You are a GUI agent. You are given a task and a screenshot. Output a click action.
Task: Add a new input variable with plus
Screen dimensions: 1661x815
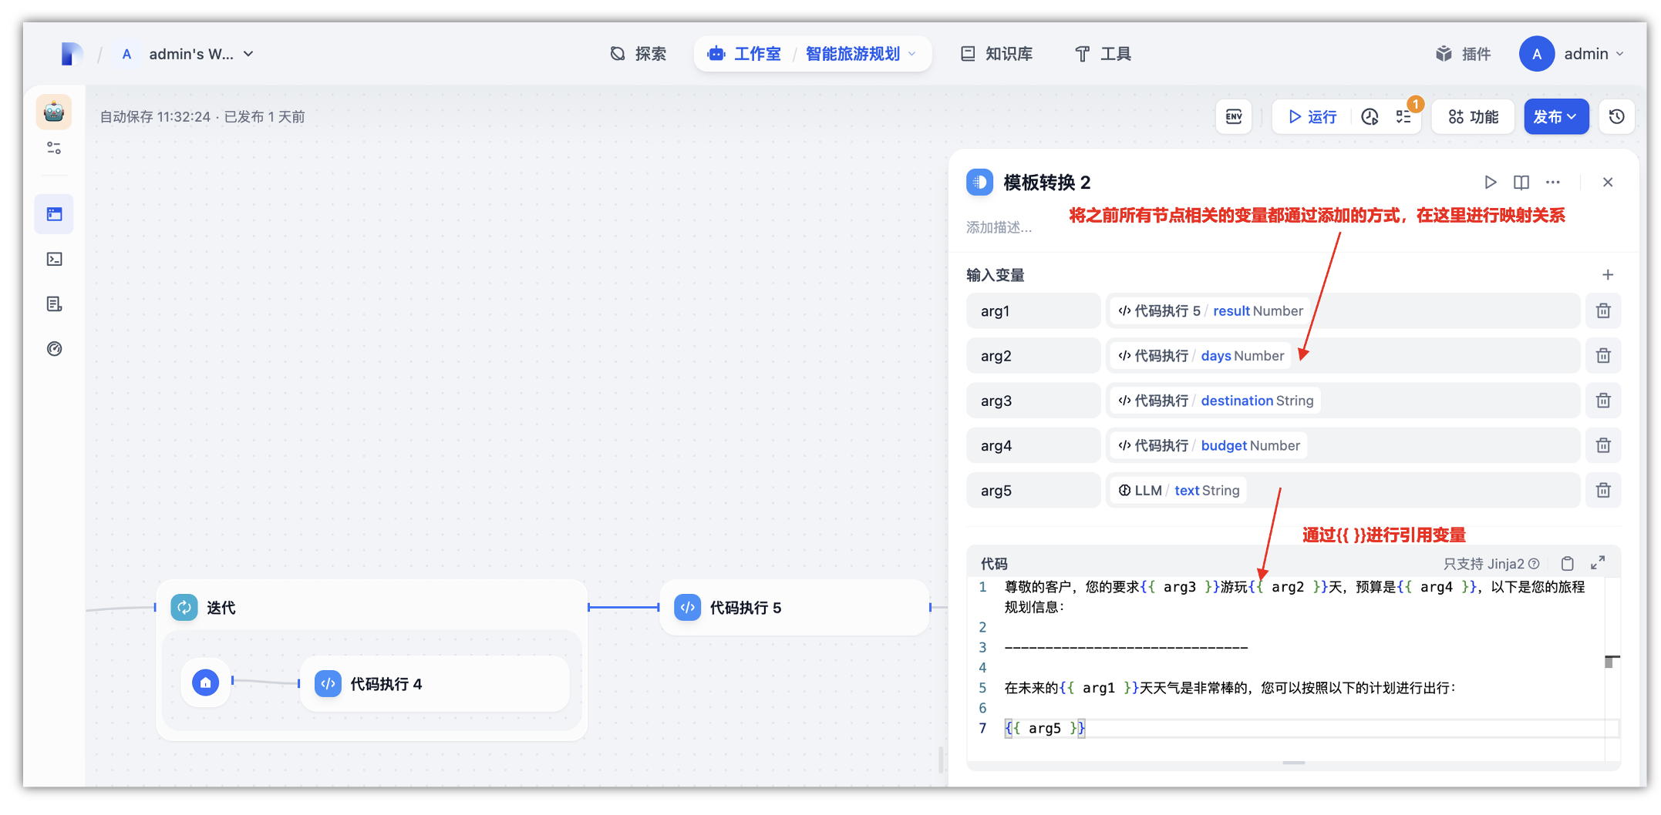(x=1608, y=275)
